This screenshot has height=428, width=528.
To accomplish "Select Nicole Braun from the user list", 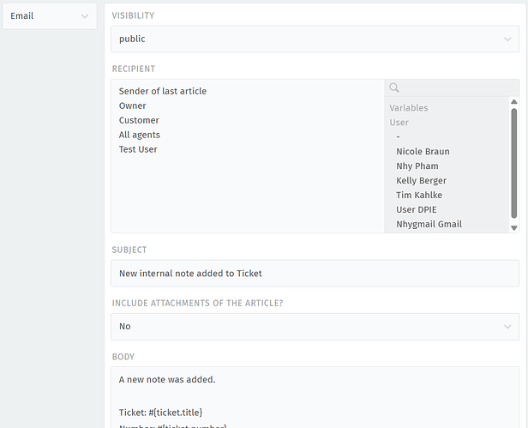I will 423,152.
